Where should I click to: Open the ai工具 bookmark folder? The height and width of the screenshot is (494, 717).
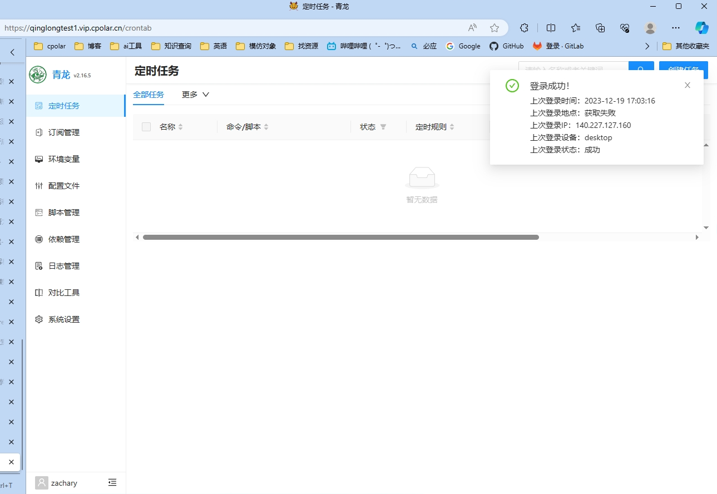tap(126, 46)
